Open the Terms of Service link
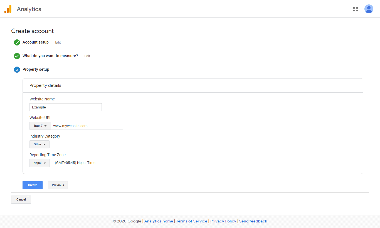 coord(192,221)
